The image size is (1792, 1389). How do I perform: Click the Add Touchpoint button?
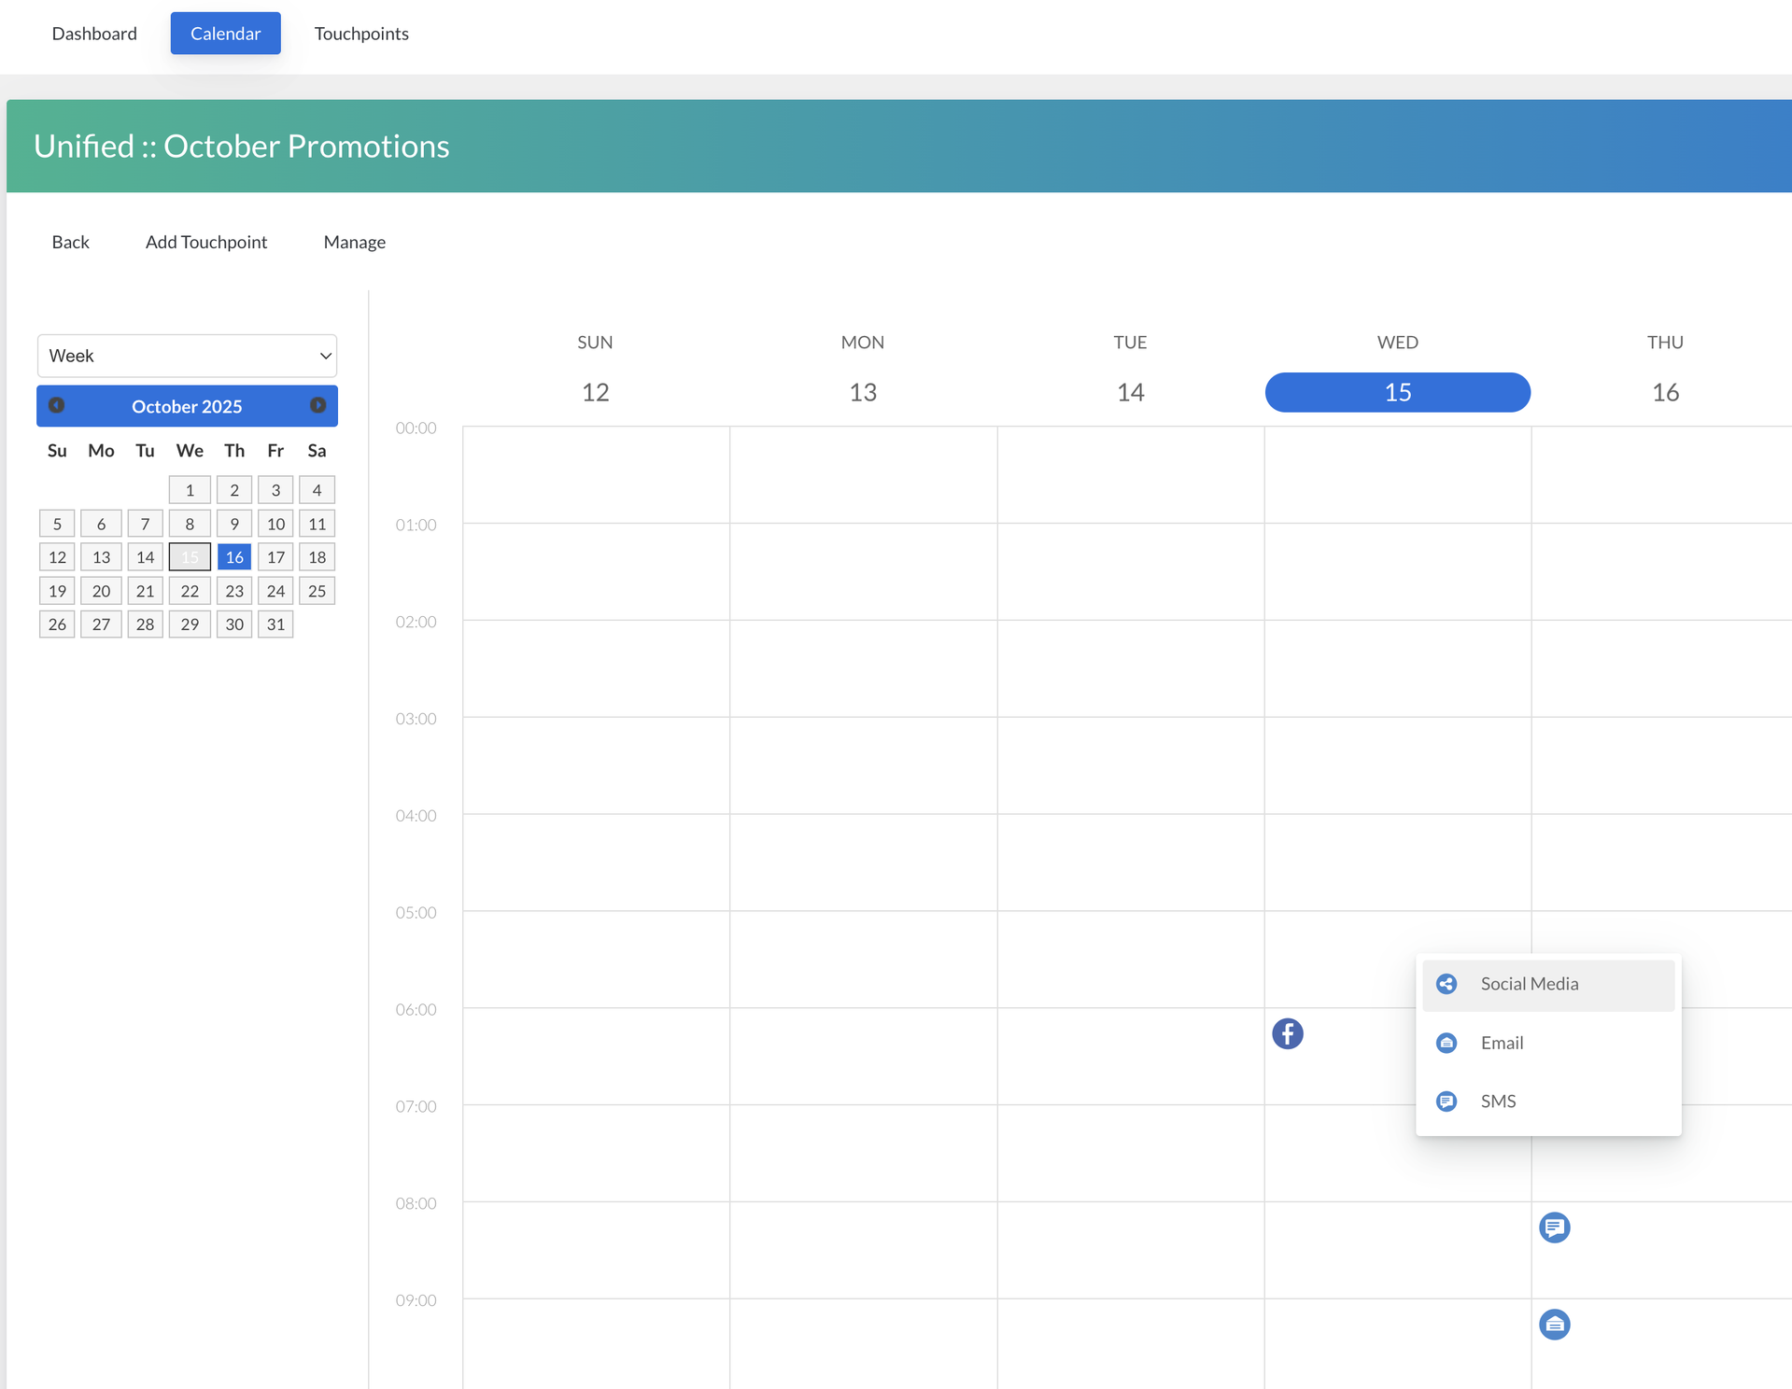pyautogui.click(x=205, y=241)
